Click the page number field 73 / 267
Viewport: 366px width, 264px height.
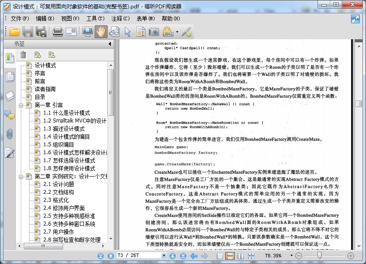point(139,255)
